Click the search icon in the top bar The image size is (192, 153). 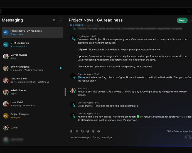[0, 11]
